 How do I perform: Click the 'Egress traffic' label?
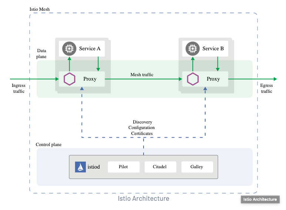point(266,88)
